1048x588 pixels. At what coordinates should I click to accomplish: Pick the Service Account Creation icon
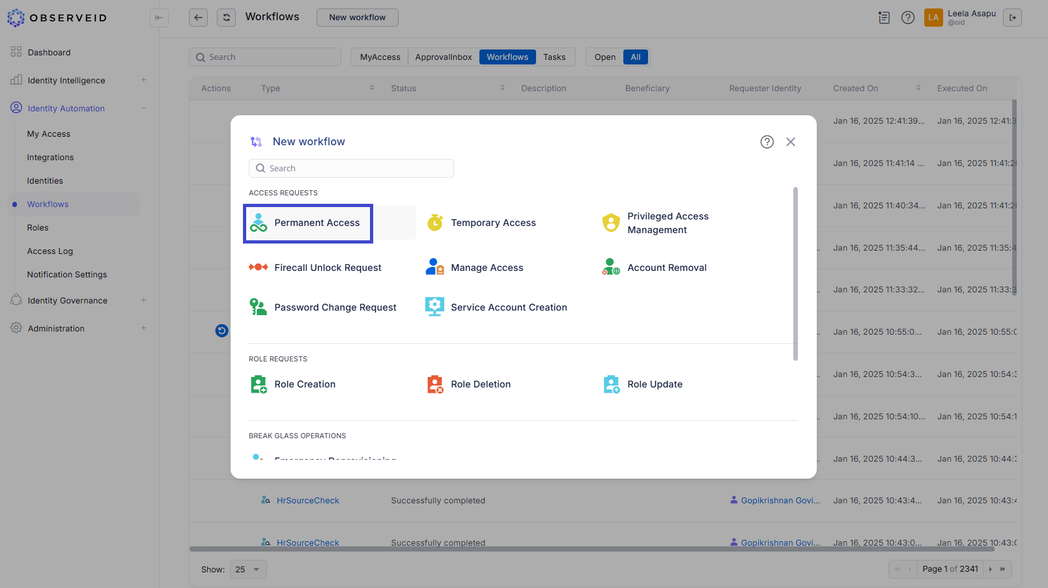tap(434, 307)
